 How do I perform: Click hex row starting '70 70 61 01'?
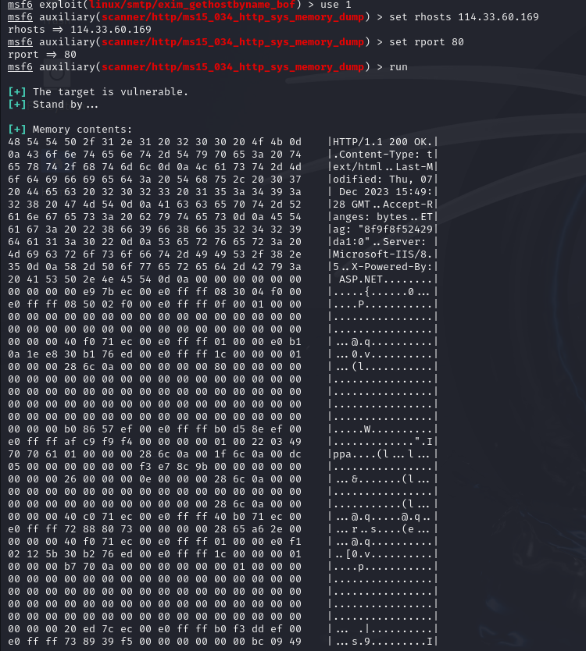[155, 454]
